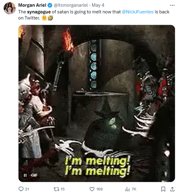Click the GIF label badge
Screen dimensions: 178x192
[x=34, y=175]
